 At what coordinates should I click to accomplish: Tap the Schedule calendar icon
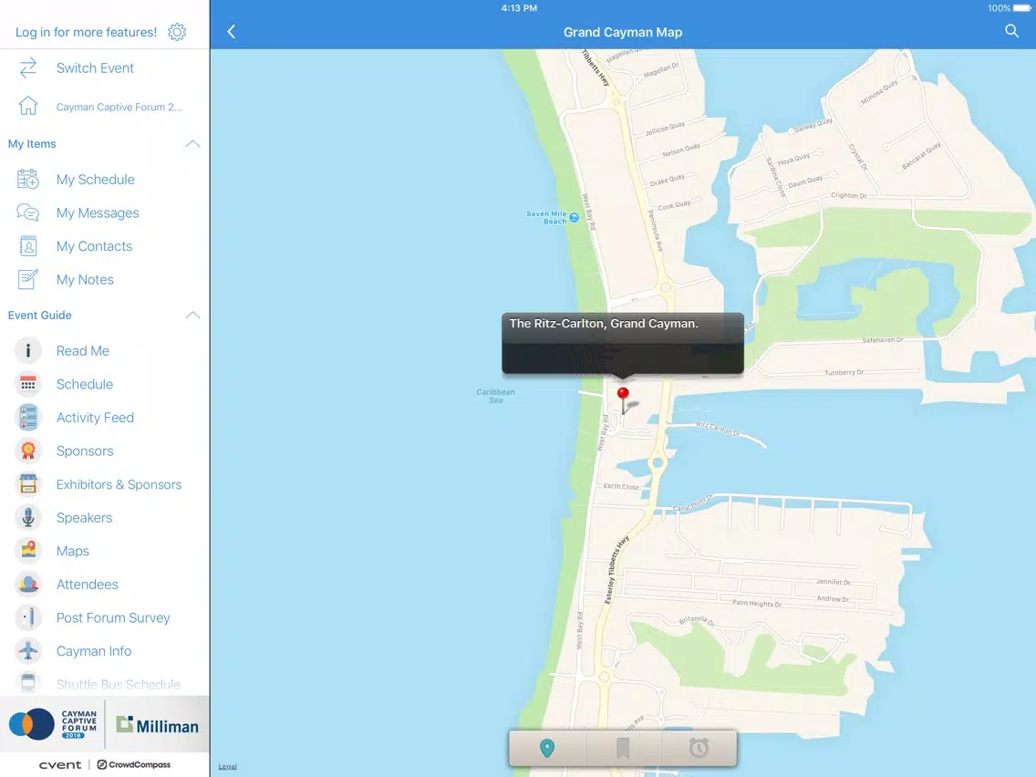tap(27, 384)
